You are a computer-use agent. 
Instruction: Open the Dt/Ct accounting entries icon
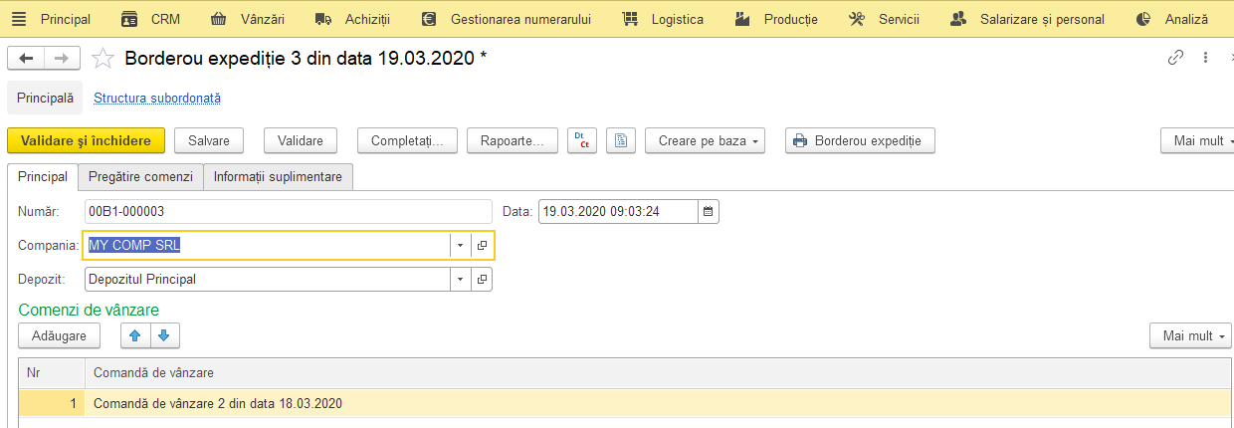pos(582,140)
